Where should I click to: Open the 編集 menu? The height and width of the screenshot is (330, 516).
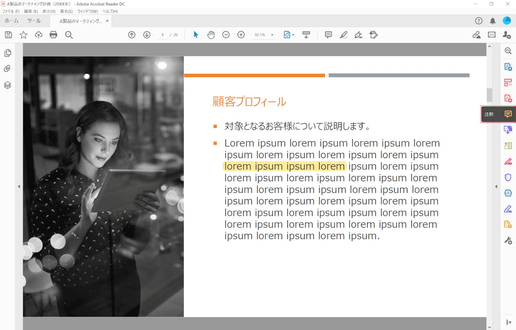31,11
